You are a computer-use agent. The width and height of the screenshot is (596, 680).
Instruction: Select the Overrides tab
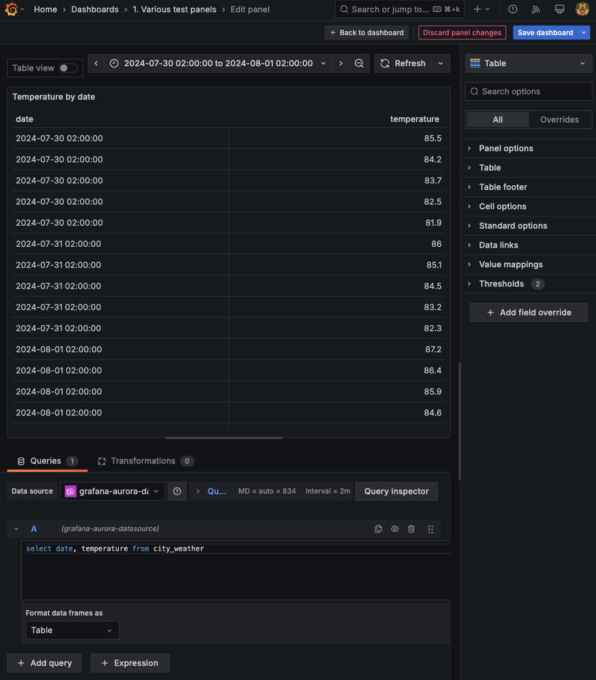pos(560,120)
